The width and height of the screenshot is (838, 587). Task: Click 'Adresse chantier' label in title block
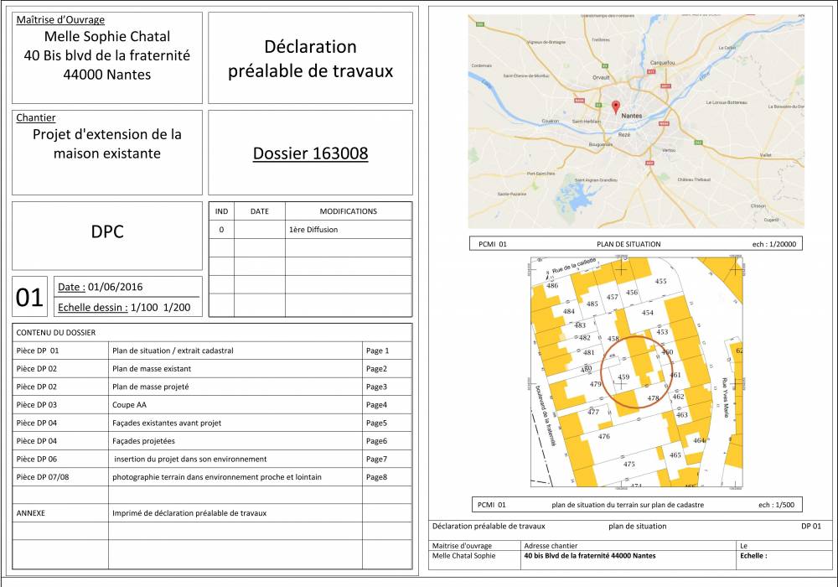[x=551, y=546]
